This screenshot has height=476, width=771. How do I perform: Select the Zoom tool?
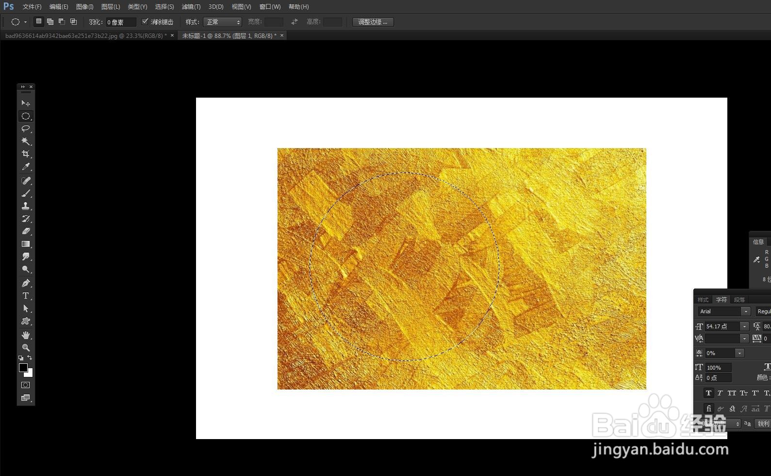click(x=26, y=348)
